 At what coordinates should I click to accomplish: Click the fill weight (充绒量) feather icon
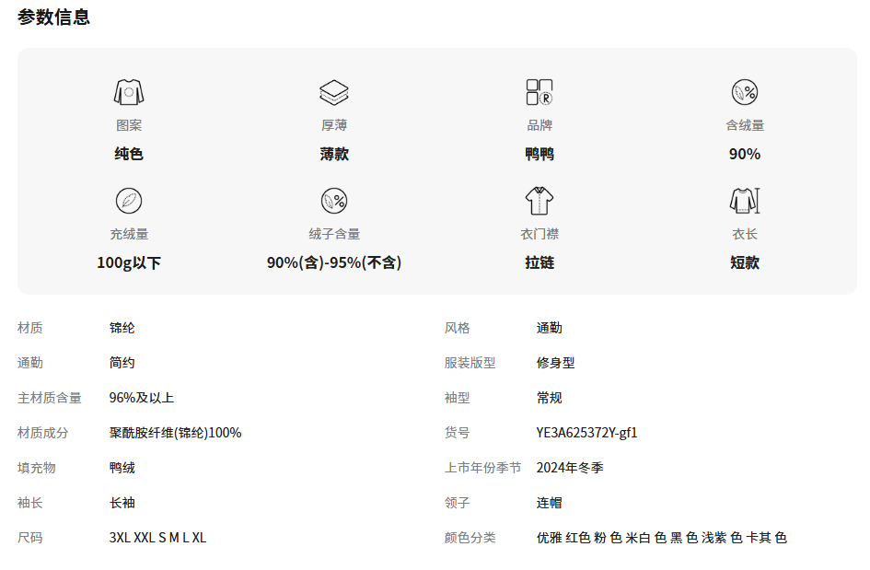click(x=129, y=201)
